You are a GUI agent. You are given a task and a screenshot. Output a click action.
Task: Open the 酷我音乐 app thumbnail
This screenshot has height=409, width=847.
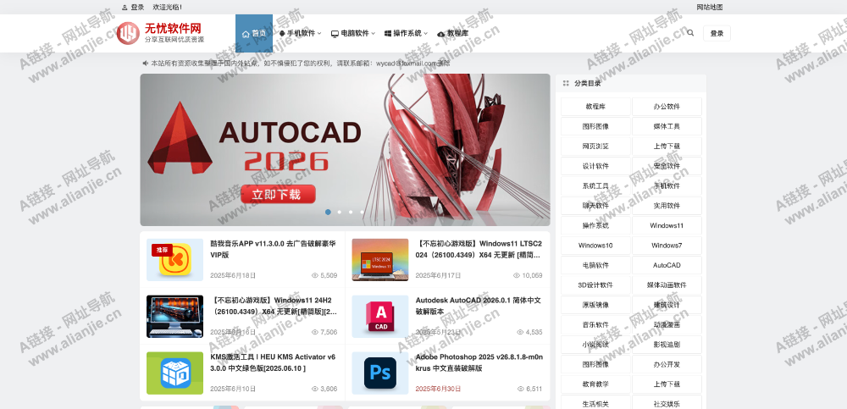coord(174,260)
